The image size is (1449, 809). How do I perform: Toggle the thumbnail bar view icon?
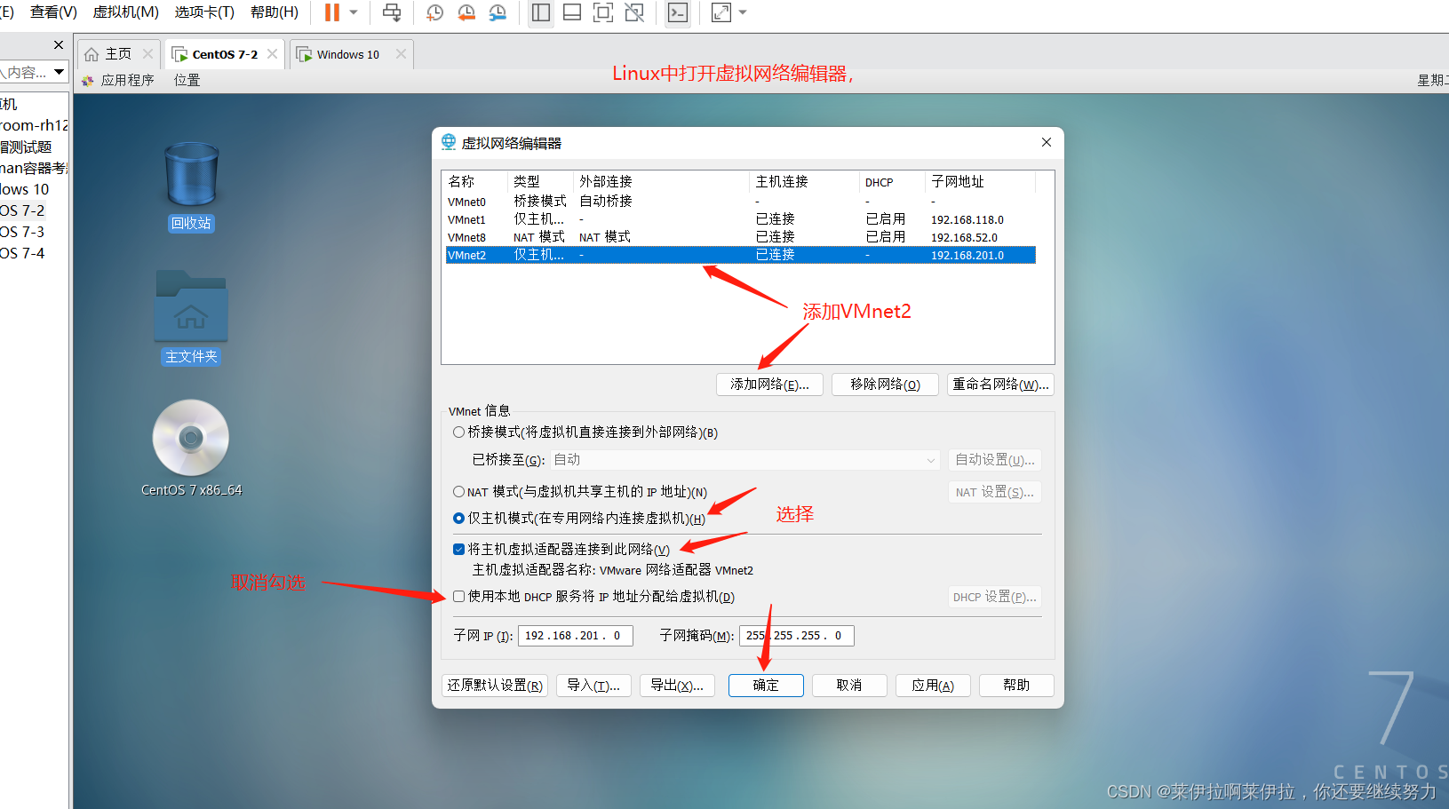572,12
